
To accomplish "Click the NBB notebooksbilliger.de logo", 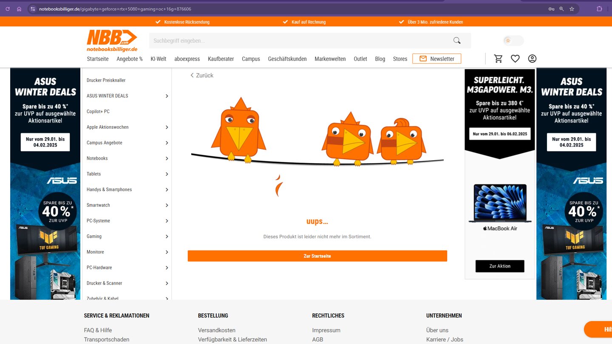I will point(112,41).
